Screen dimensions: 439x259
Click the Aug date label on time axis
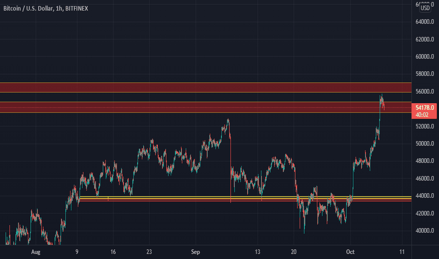pyautogui.click(x=35, y=252)
